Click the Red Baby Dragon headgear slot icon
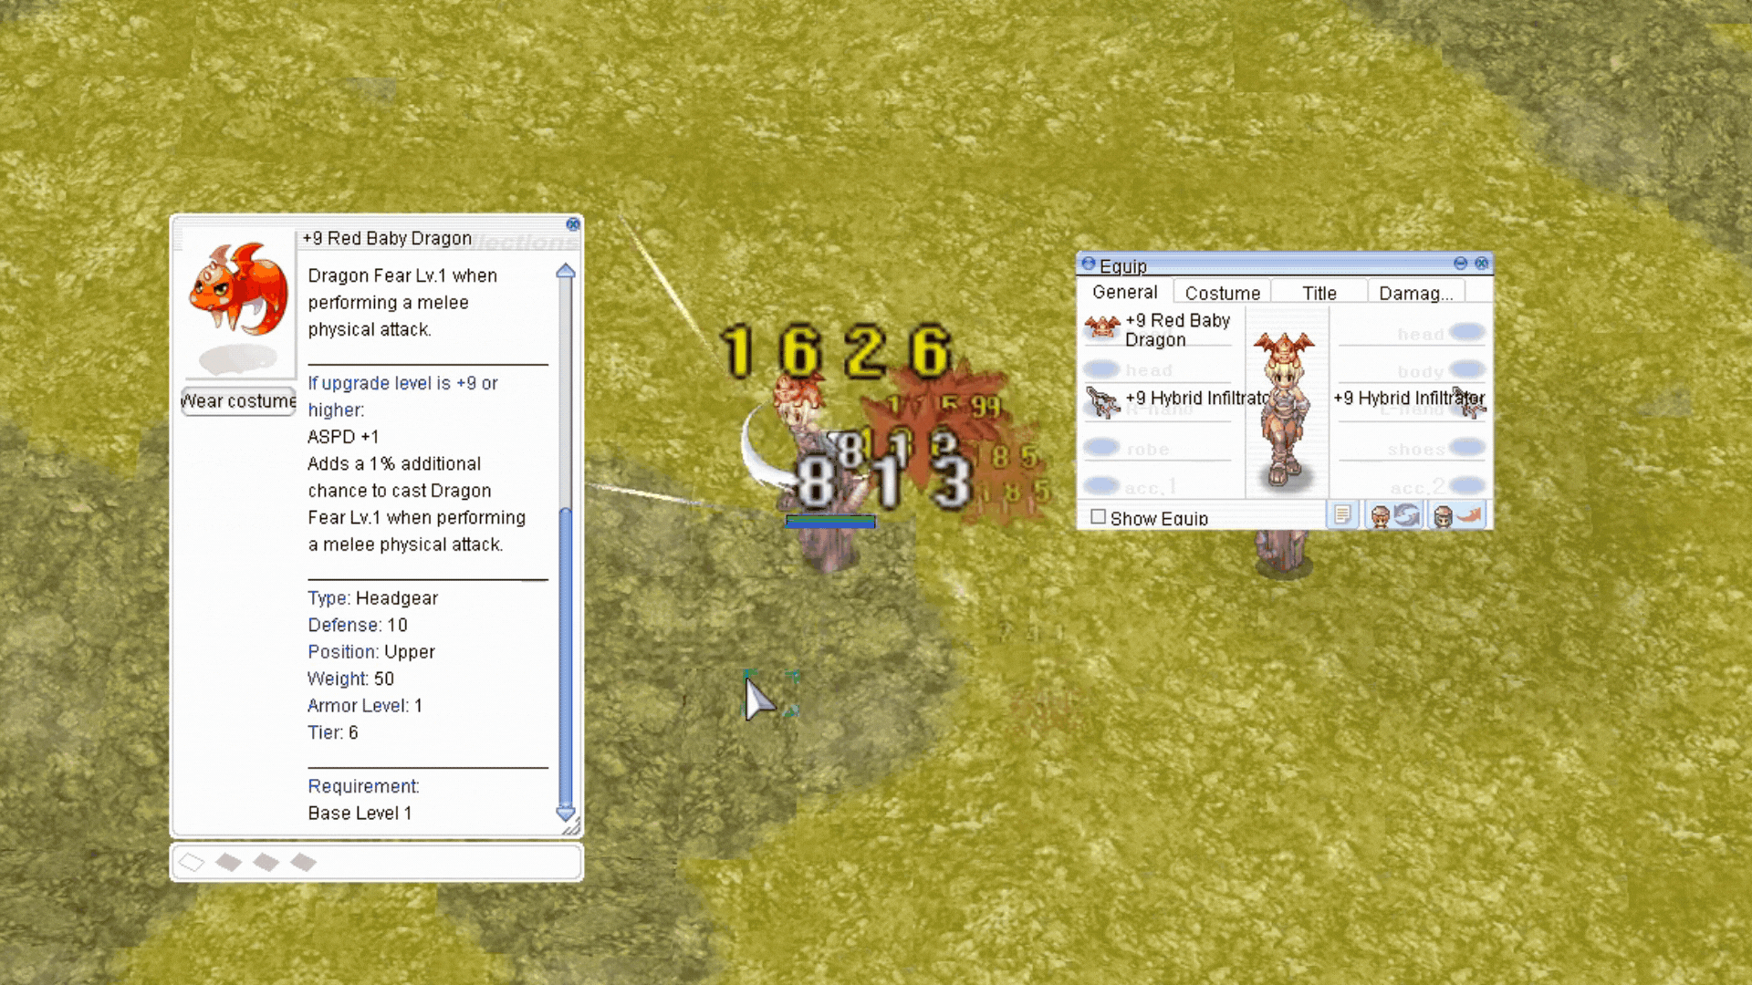Viewport: 1752px width, 985px height. click(1102, 327)
